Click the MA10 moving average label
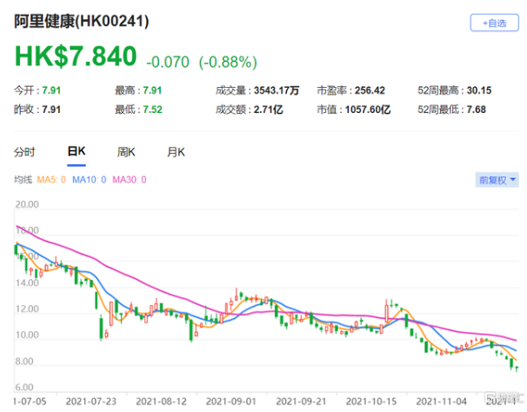The height and width of the screenshot is (412, 527). (89, 180)
